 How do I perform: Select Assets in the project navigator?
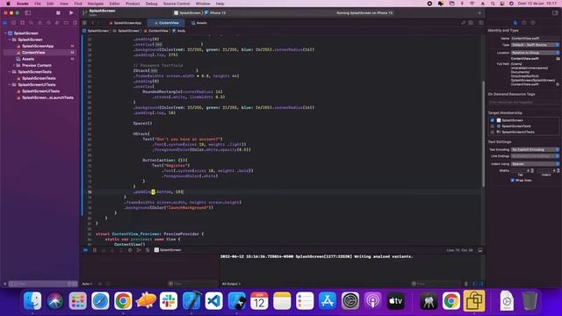pos(28,59)
